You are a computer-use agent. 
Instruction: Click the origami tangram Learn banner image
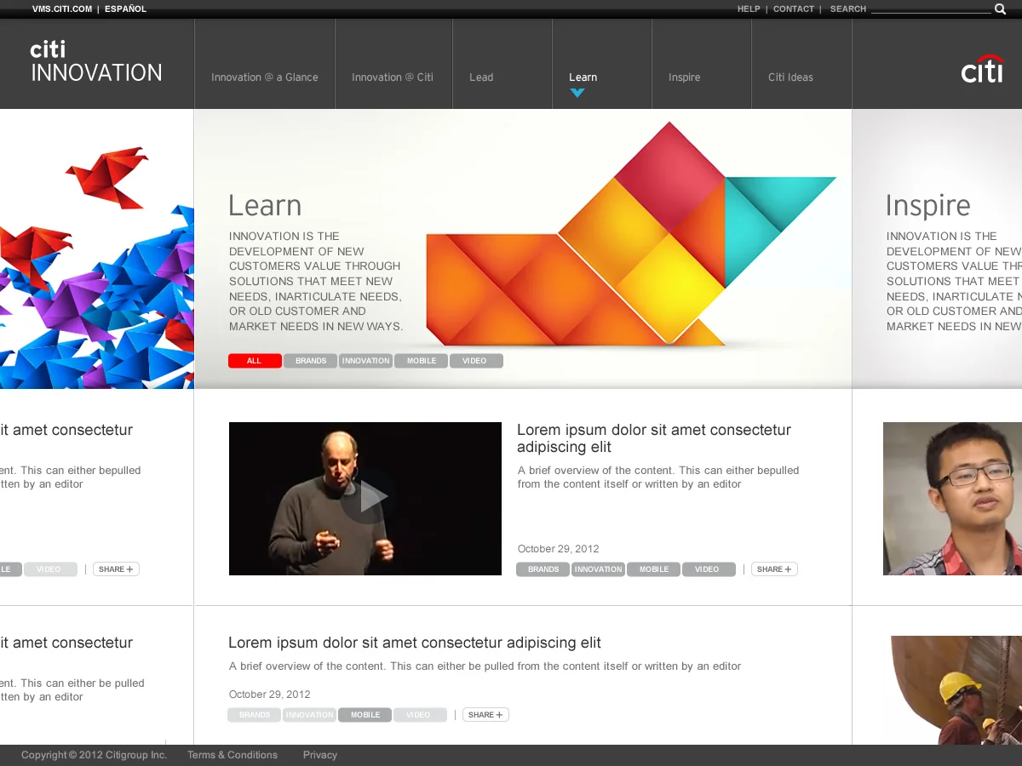[x=630, y=234]
